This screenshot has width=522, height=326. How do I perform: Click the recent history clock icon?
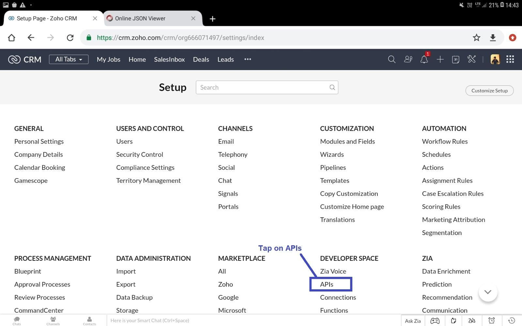click(x=512, y=321)
